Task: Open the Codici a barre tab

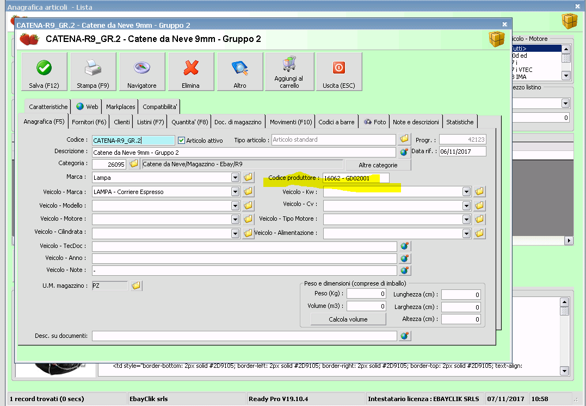Action: tap(336, 122)
